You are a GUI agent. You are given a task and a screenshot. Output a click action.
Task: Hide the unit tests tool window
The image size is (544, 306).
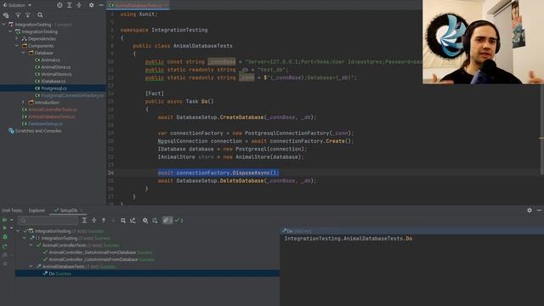pyautogui.click(x=539, y=210)
